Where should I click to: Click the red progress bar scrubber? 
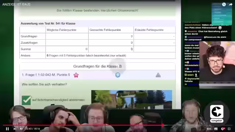[x=163, y=125]
